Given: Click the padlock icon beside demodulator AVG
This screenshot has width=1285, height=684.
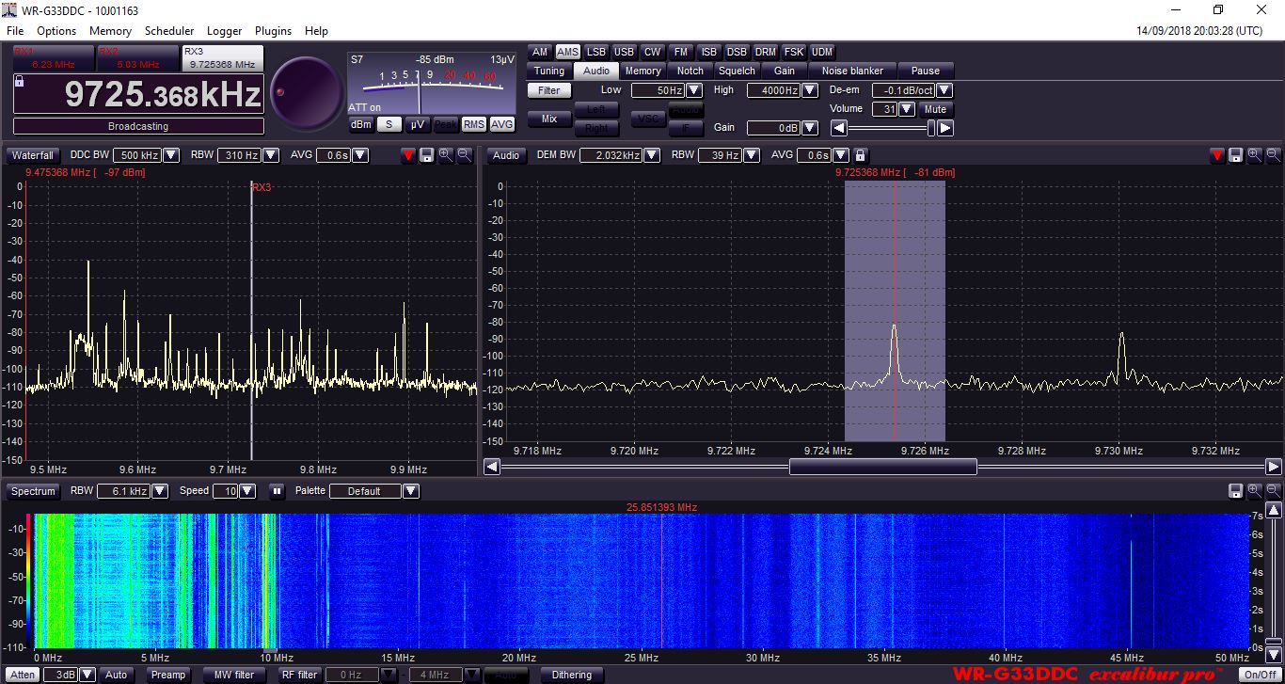Looking at the screenshot, I should (860, 155).
